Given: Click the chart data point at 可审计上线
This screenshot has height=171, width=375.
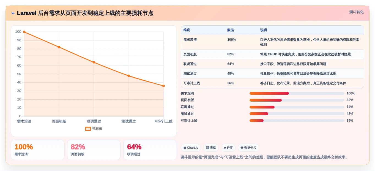Looking at the screenshot, I should click(163, 86).
